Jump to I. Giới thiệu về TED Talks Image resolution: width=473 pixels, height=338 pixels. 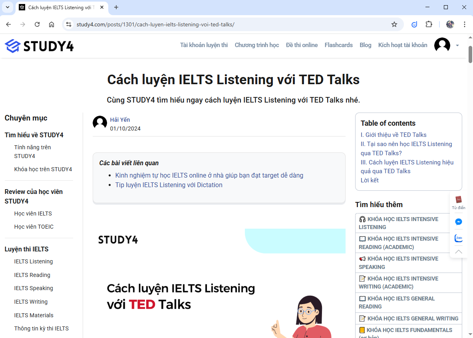pos(394,134)
